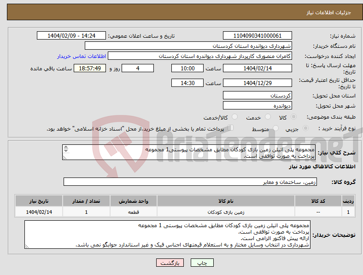Click the نام کالا column header

226,201
